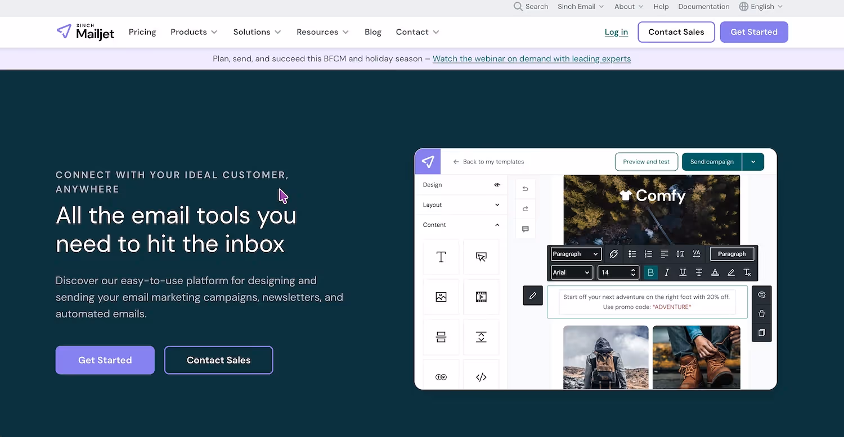The width and height of the screenshot is (844, 437).
Task: Select the Social share content block icon
Action: 441,377
